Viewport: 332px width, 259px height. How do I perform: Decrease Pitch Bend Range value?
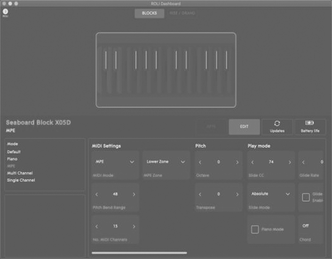coord(97,194)
